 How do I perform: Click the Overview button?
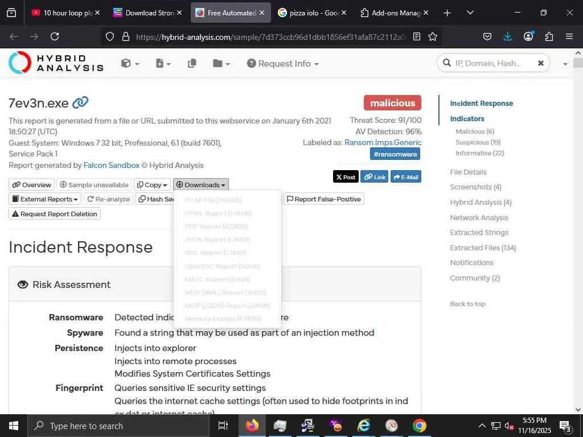point(32,185)
